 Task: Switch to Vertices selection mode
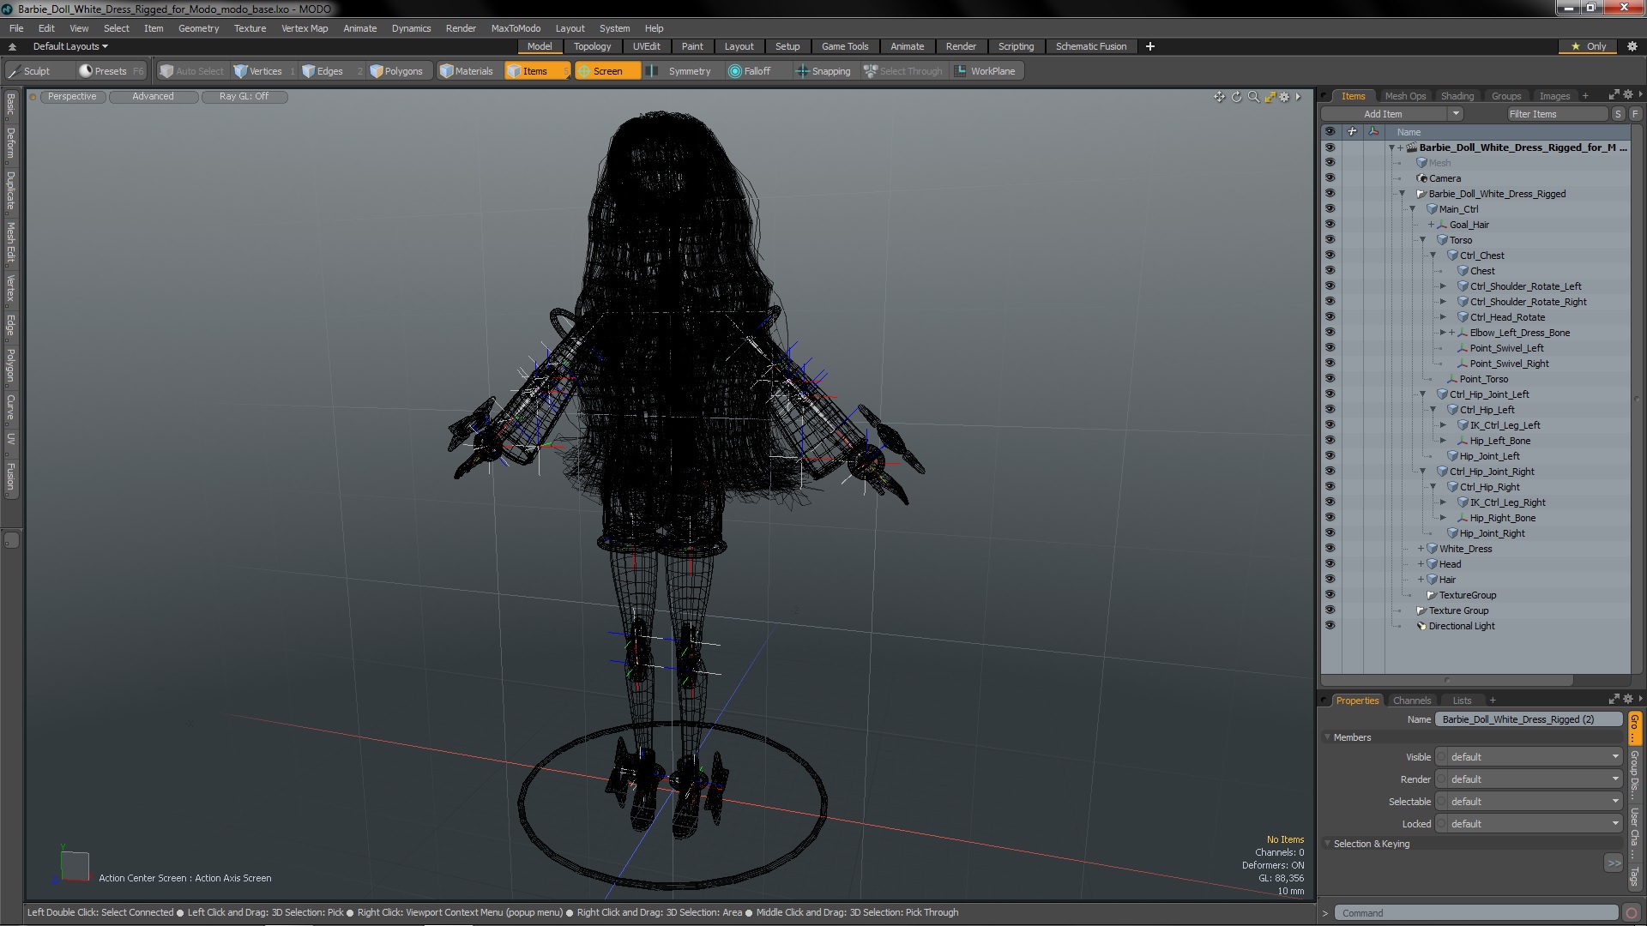(265, 71)
